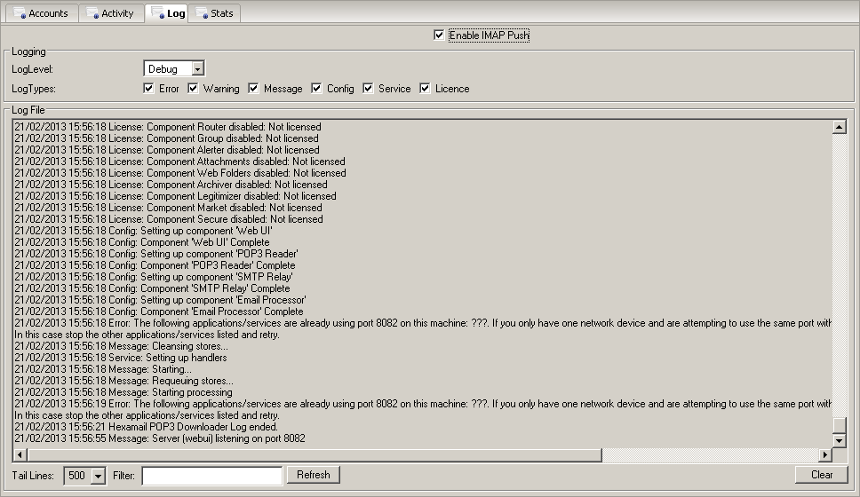Disable the Enable IMAP Push checkbox
Screen dimensions: 860x497
pyautogui.click(x=439, y=35)
